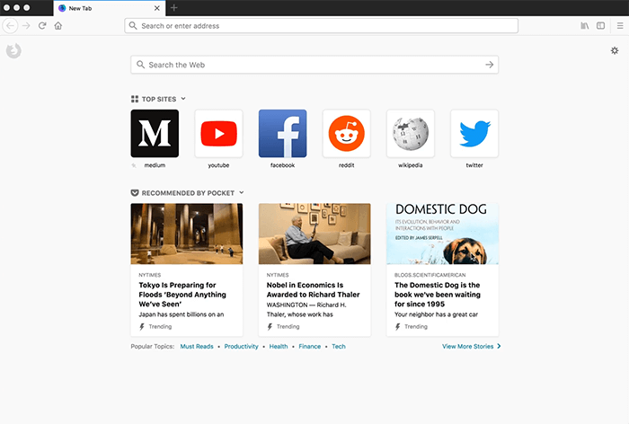The height and width of the screenshot is (424, 629).
Task: Click the Search the Web field
Action: tap(306, 65)
